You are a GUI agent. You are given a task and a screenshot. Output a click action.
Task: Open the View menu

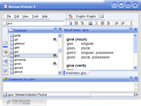25,16
